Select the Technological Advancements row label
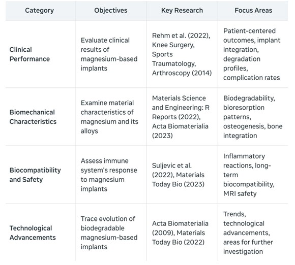This screenshot has height=265, width=295. (33, 233)
